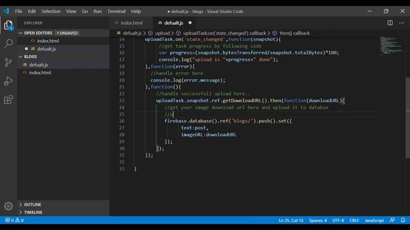Open defualt.js in BLOGS folder
The image size is (410, 230).
pos(63,65)
